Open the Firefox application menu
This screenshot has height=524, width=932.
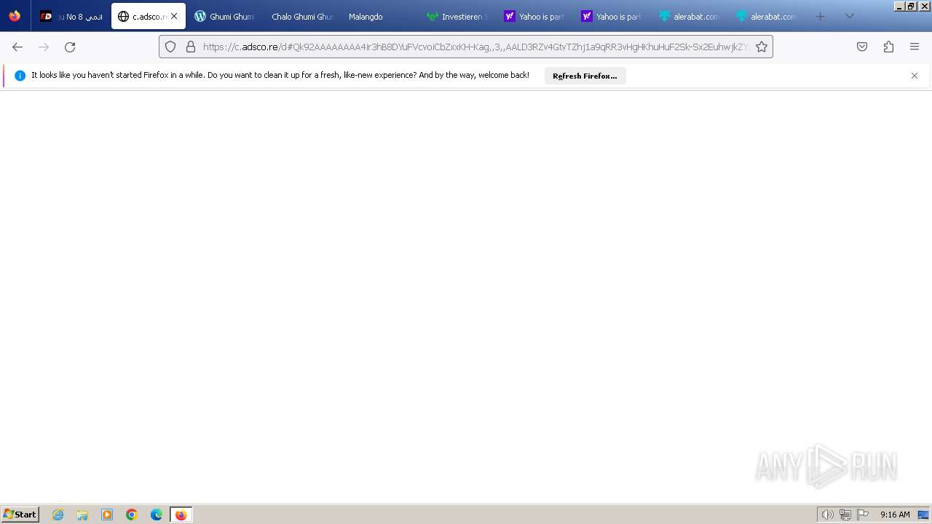pos(915,47)
